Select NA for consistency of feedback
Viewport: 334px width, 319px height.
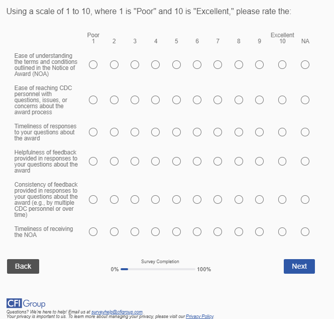pos(305,200)
